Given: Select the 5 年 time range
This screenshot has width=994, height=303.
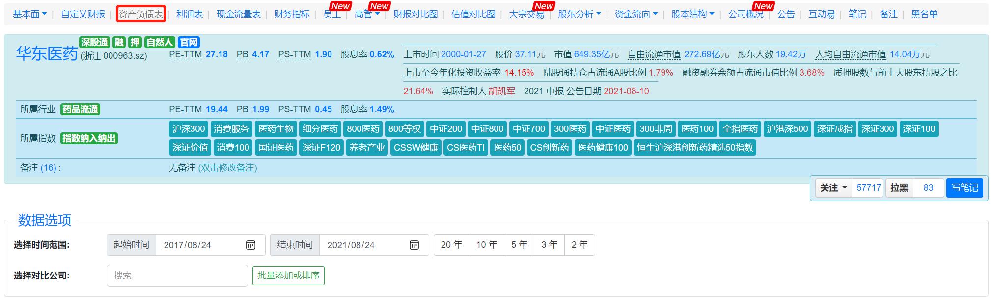Looking at the screenshot, I should pyautogui.click(x=519, y=245).
